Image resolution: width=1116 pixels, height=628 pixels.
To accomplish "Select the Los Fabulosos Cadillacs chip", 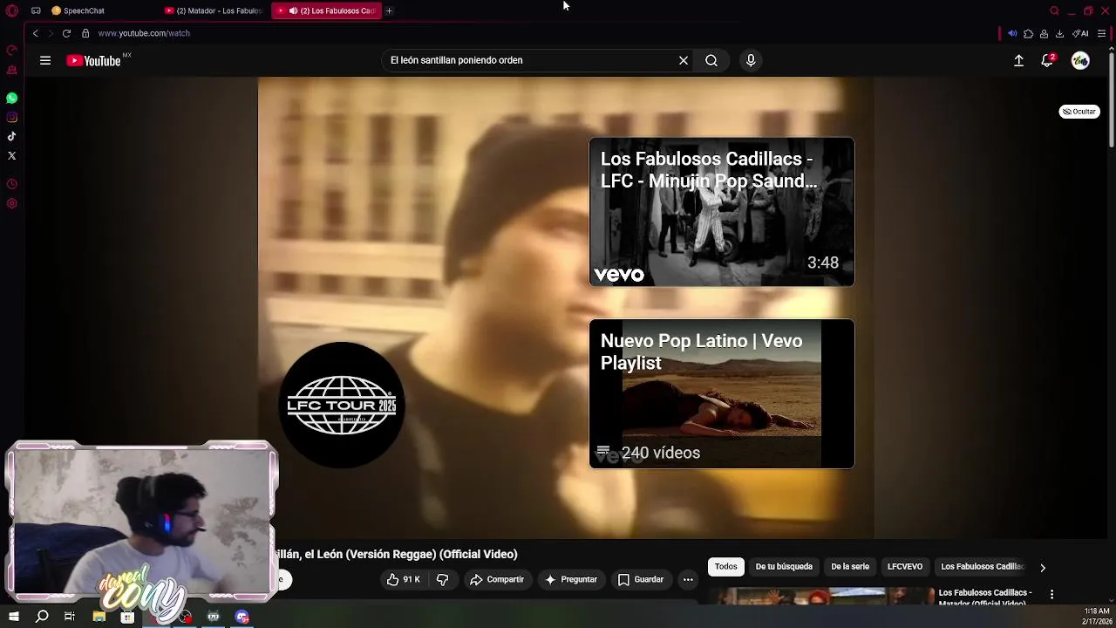I will coord(982,567).
